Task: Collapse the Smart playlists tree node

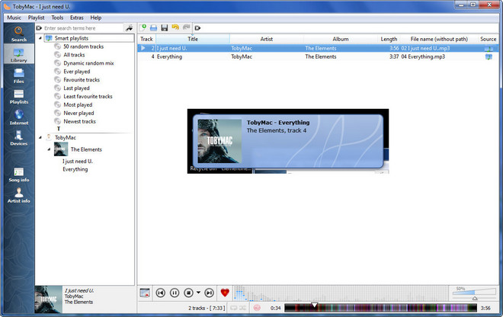Action: [40, 38]
